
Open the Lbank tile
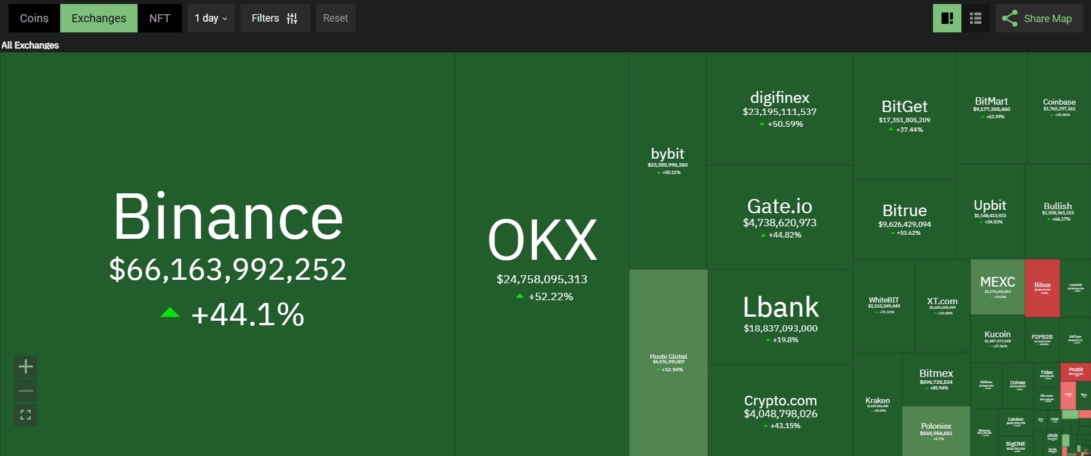[780, 317]
